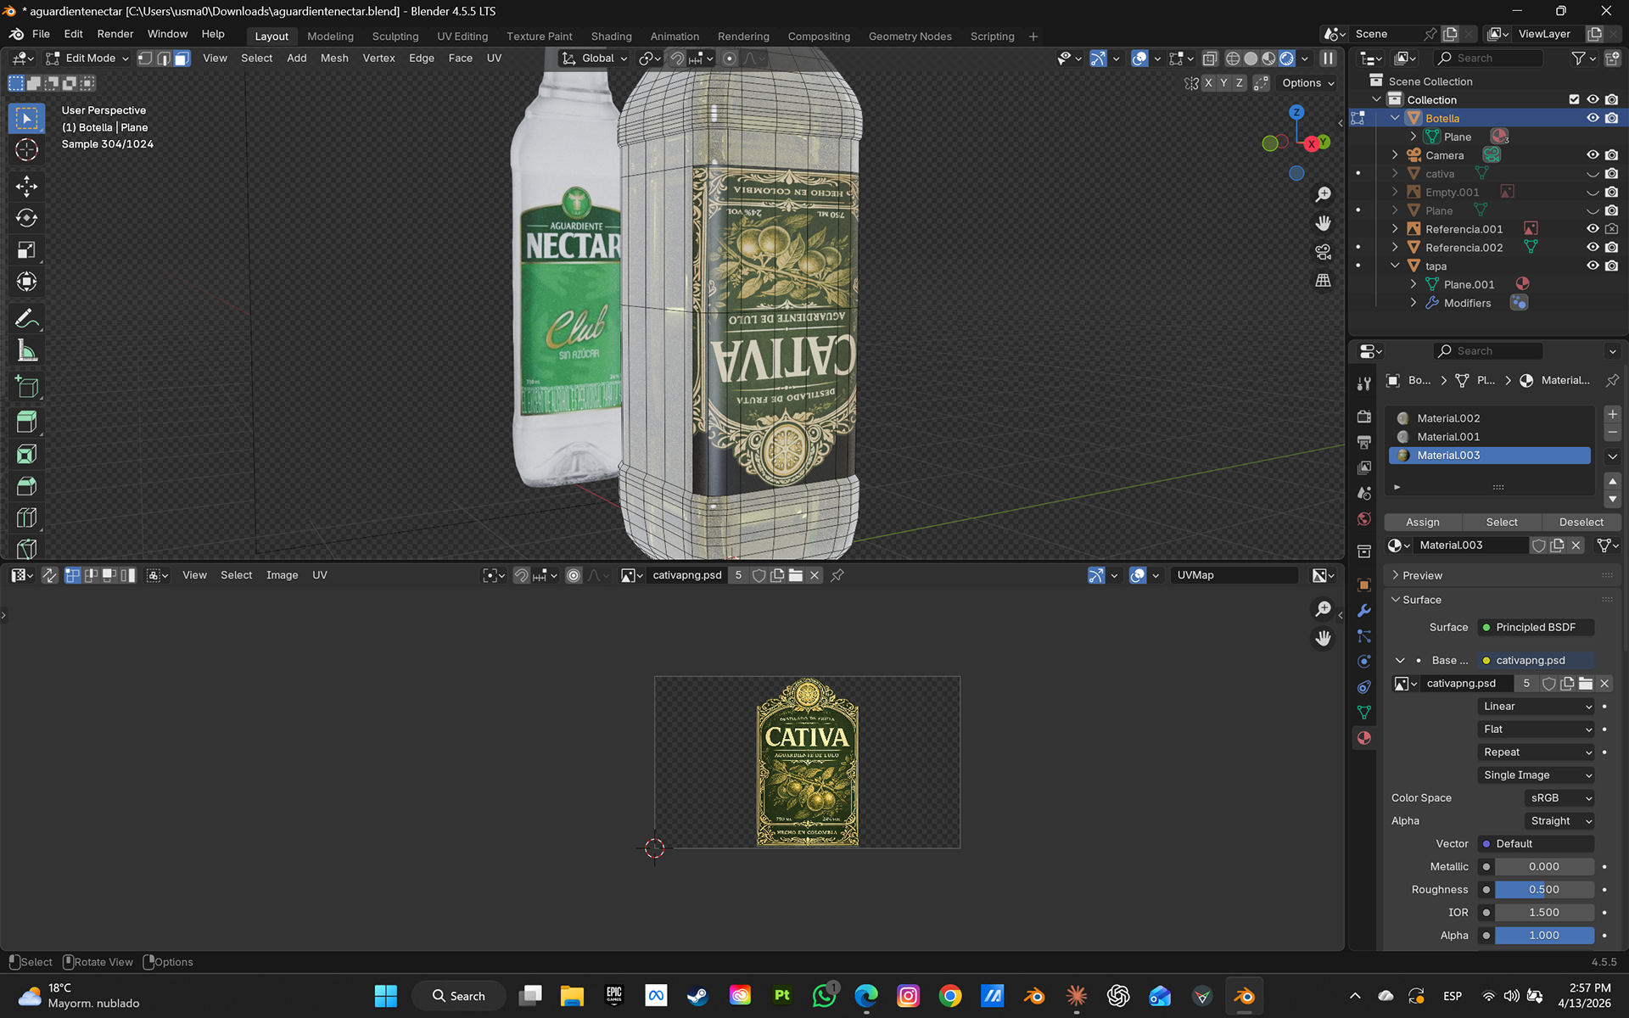Toggle render visibility of the tapa object

coord(1611,266)
